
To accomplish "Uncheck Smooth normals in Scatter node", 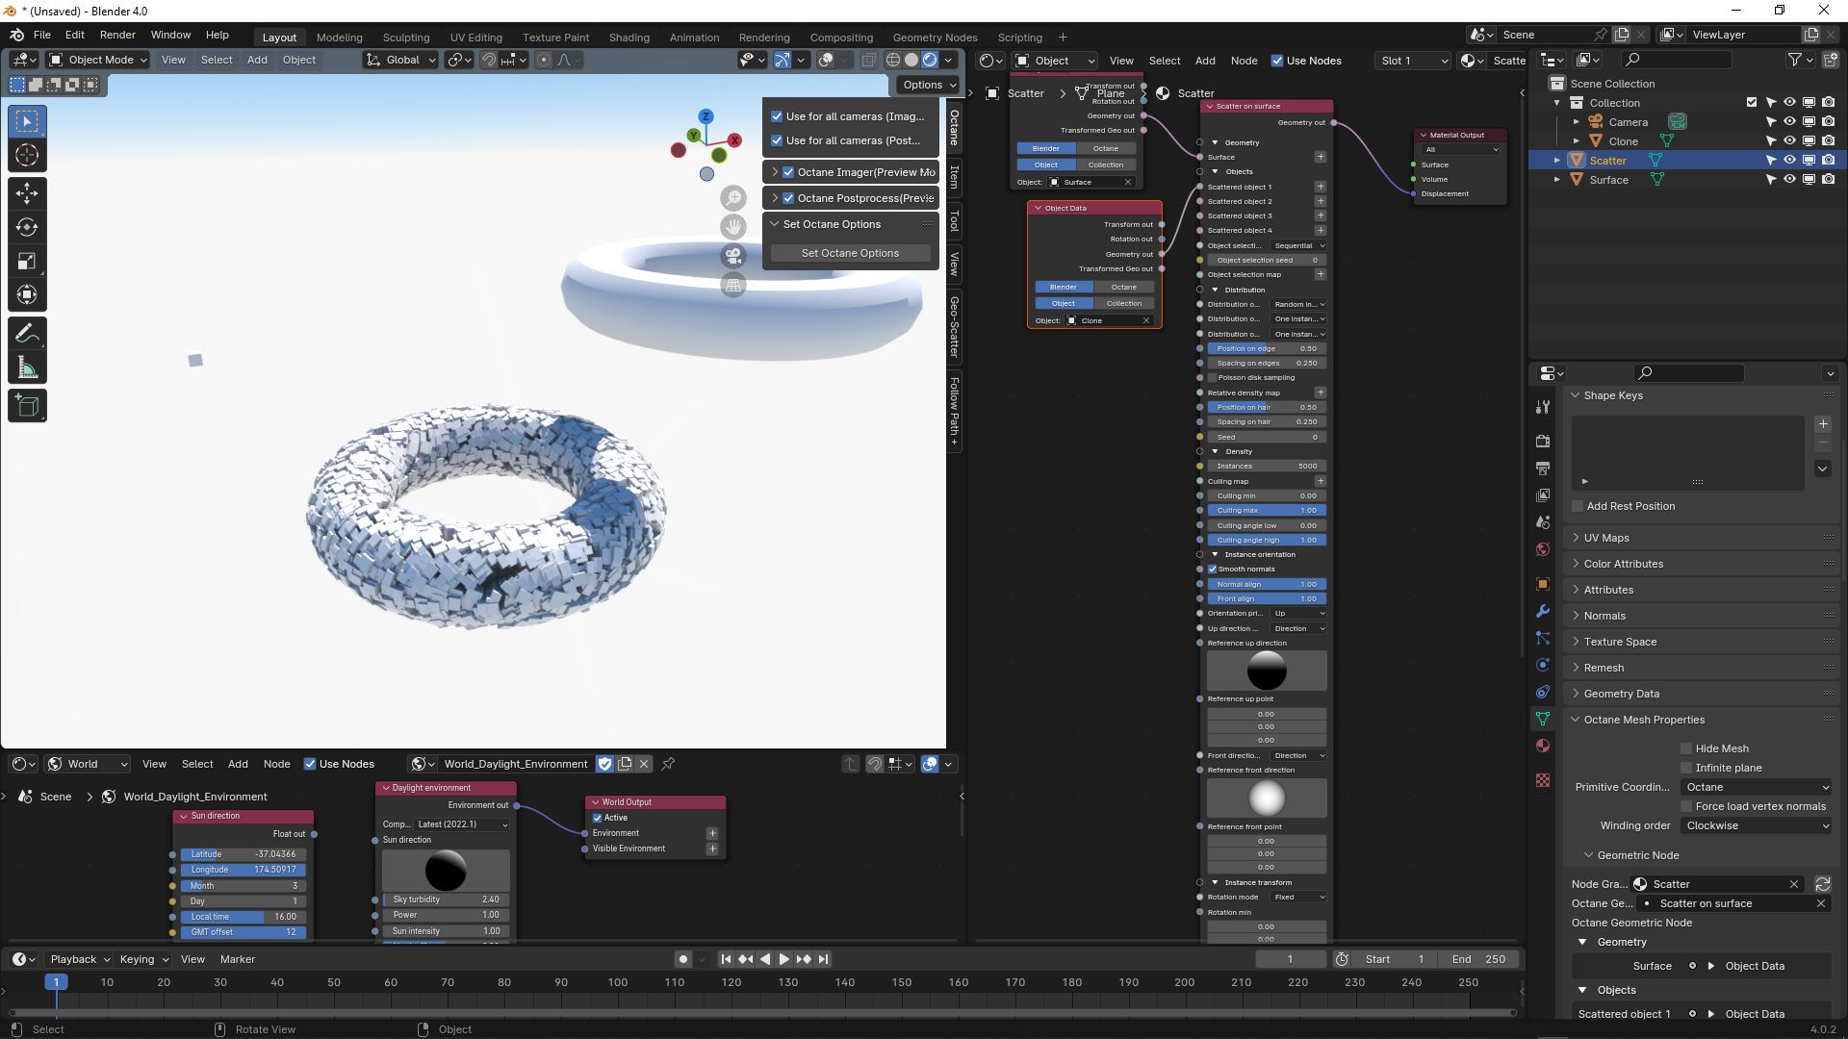I will pyautogui.click(x=1213, y=569).
